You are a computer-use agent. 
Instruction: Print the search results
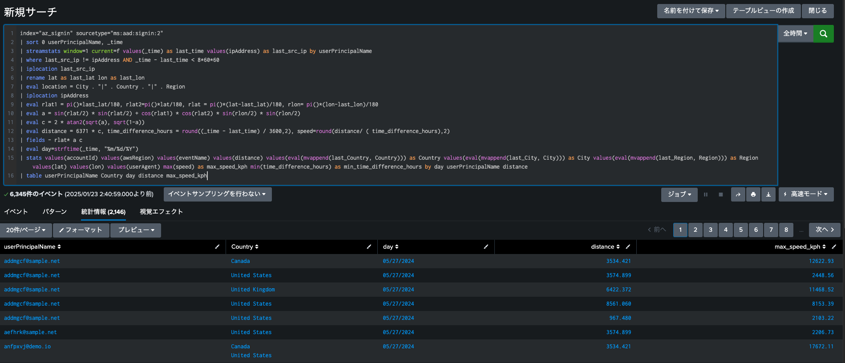(x=753, y=194)
